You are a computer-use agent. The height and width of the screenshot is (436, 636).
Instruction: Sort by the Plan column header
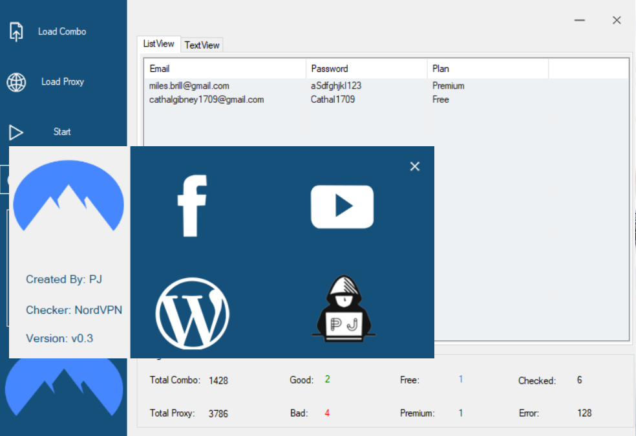point(487,69)
